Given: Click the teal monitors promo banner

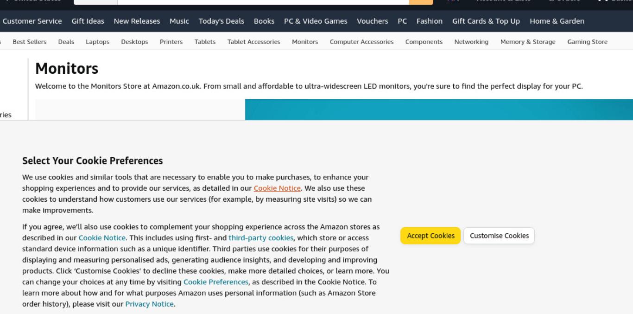Looking at the screenshot, I should tap(439, 109).
